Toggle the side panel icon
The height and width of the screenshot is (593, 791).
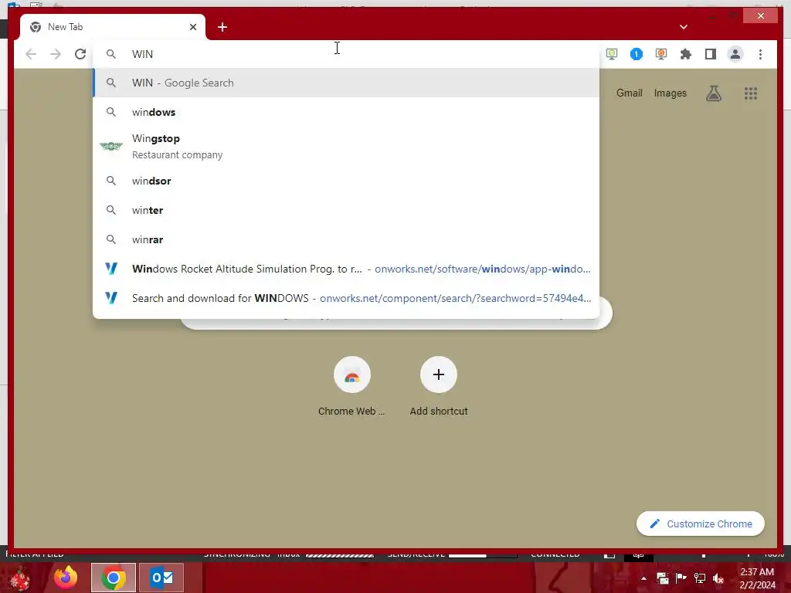(x=711, y=54)
